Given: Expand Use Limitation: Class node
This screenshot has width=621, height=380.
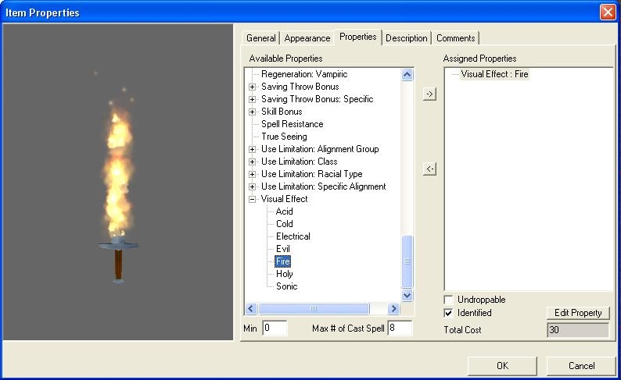Looking at the screenshot, I should click(x=253, y=162).
